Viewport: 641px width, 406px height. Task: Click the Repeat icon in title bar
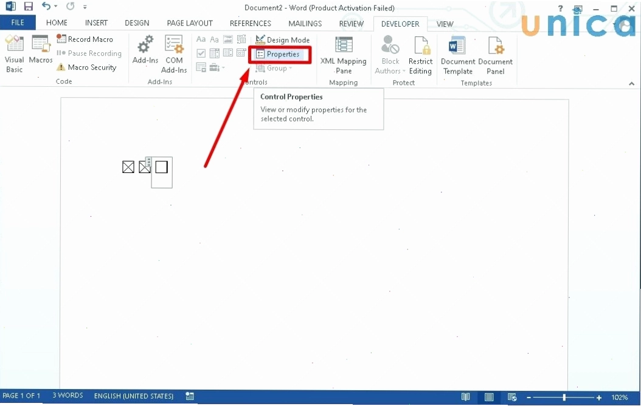[71, 6]
